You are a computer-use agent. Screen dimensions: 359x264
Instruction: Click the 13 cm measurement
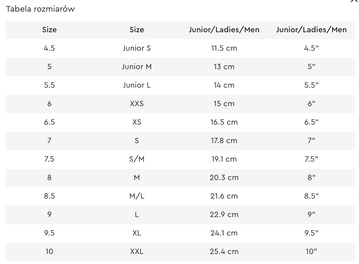click(224, 67)
